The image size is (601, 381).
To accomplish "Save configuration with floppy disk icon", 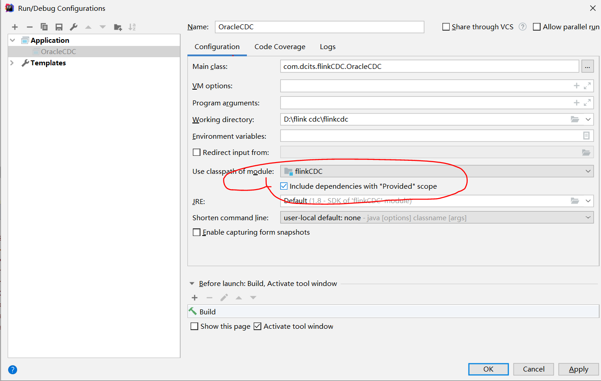I will tap(59, 27).
